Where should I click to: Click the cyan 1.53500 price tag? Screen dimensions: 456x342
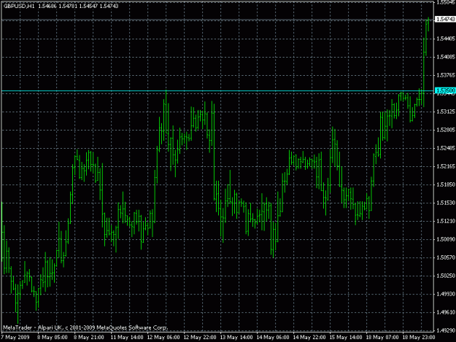445,91
